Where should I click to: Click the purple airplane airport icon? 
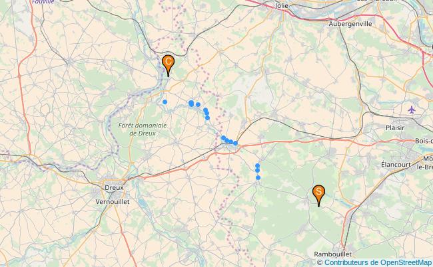tap(412, 110)
